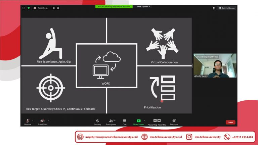Expand video options arrow beside Start Video
This screenshot has height=145, width=258.
[48, 121]
